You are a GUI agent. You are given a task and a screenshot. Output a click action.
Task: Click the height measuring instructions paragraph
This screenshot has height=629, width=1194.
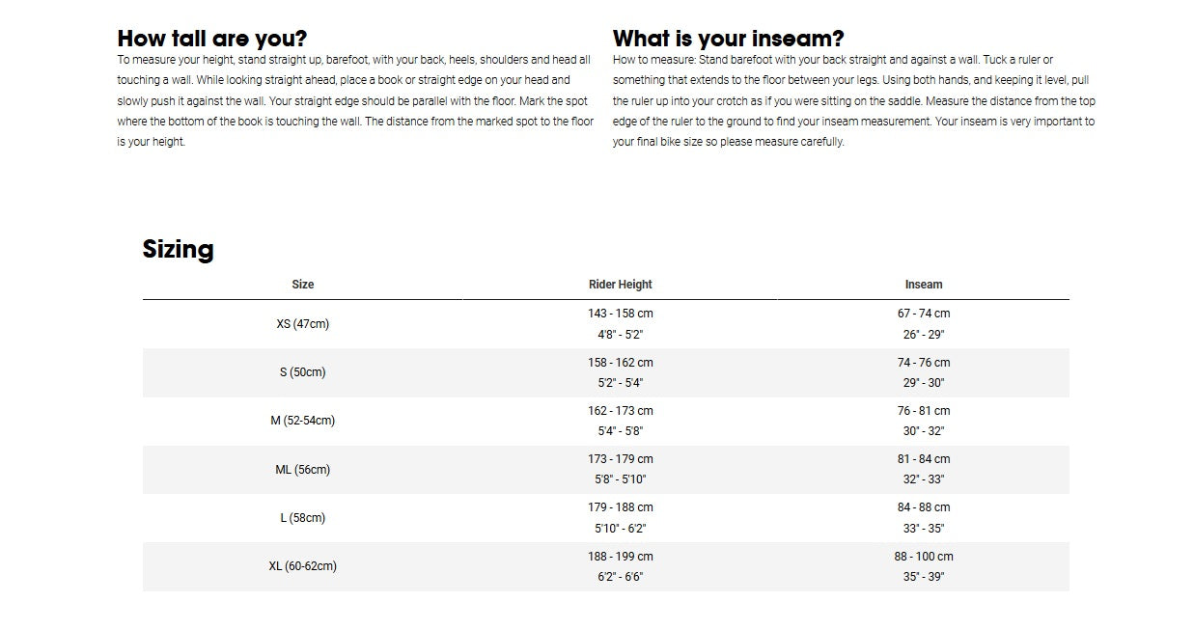355,100
